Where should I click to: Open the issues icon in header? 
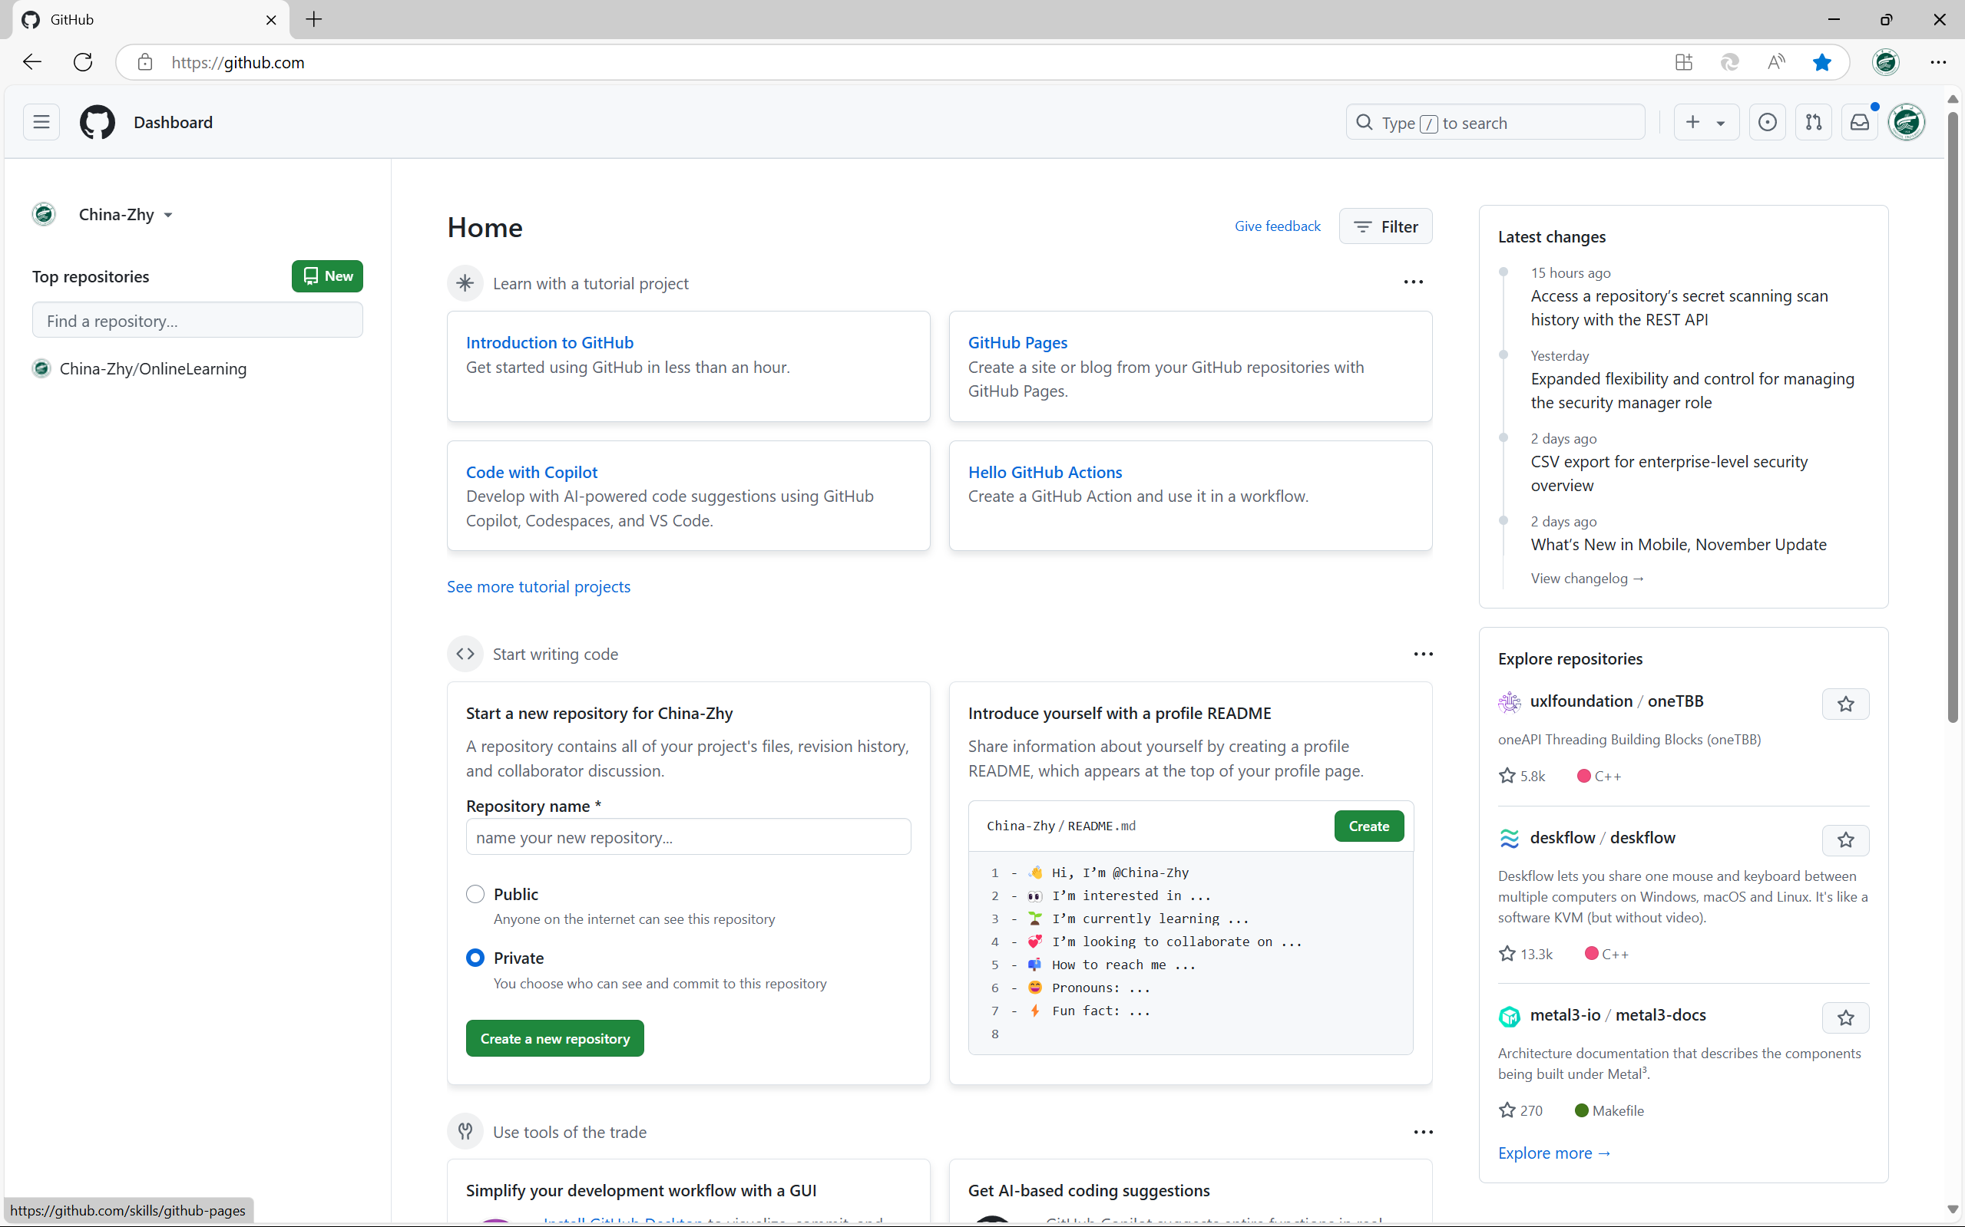coord(1767,123)
